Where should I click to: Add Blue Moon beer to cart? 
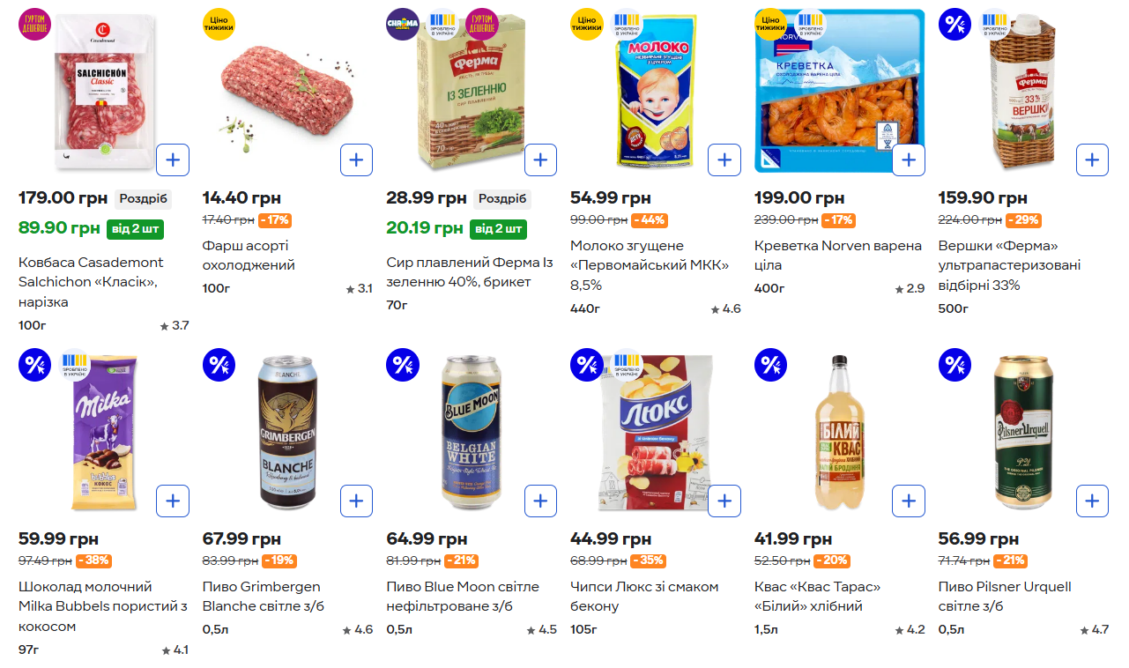(x=540, y=501)
